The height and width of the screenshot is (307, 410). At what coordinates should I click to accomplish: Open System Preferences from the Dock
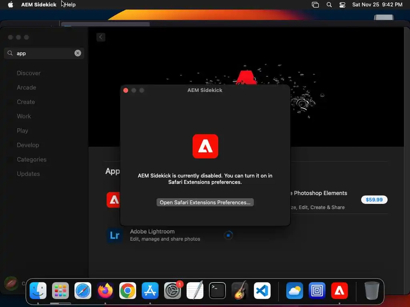173,291
